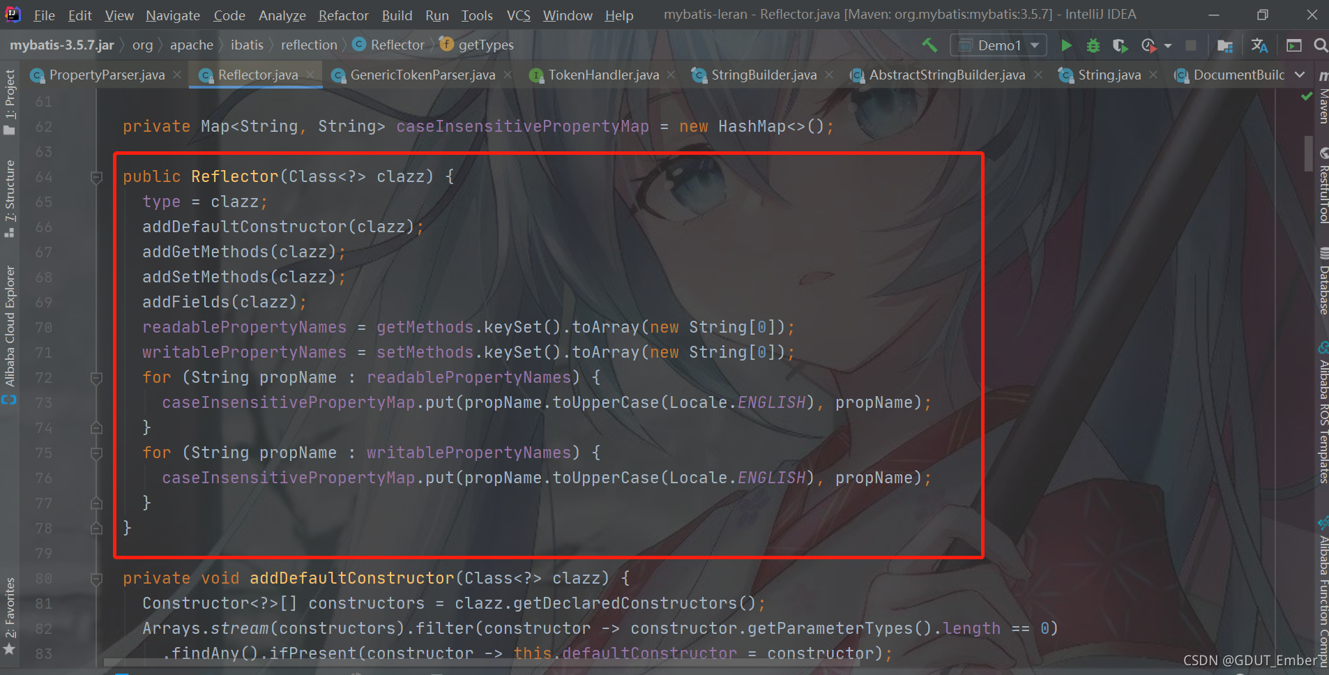Open Search Everywhere magnifier icon
The width and height of the screenshot is (1329, 675).
click(x=1321, y=45)
